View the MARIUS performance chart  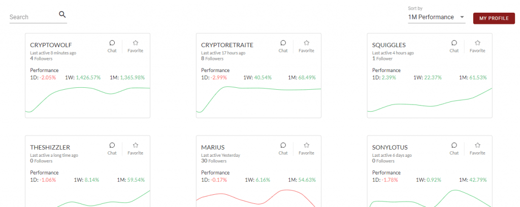coord(258,198)
